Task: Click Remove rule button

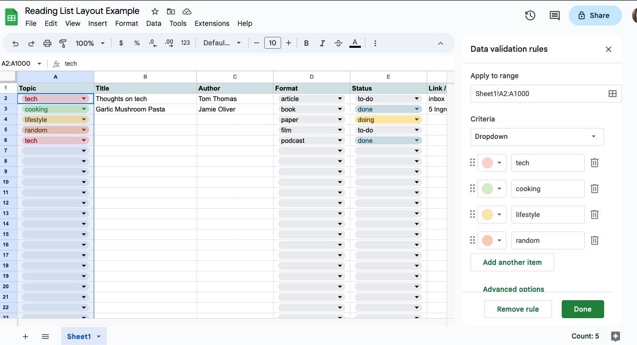Action: click(x=518, y=309)
